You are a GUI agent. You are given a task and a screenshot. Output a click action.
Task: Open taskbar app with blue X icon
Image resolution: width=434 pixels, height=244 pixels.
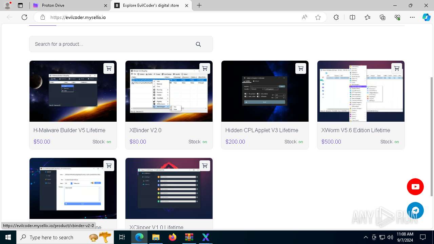tap(205, 237)
